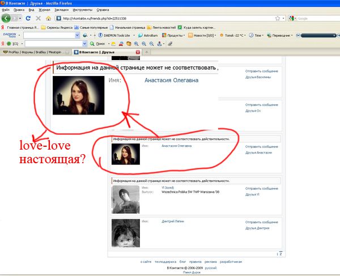
Task: Open the Файл menu
Action: (x=6, y=10)
